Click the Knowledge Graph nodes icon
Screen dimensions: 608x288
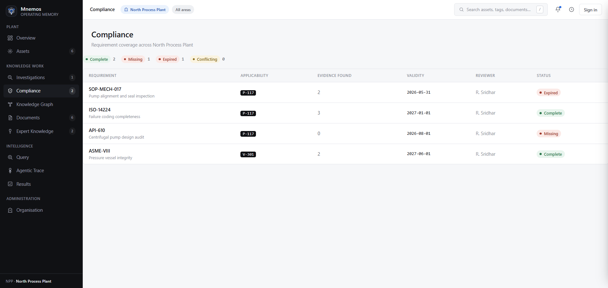pos(10,104)
